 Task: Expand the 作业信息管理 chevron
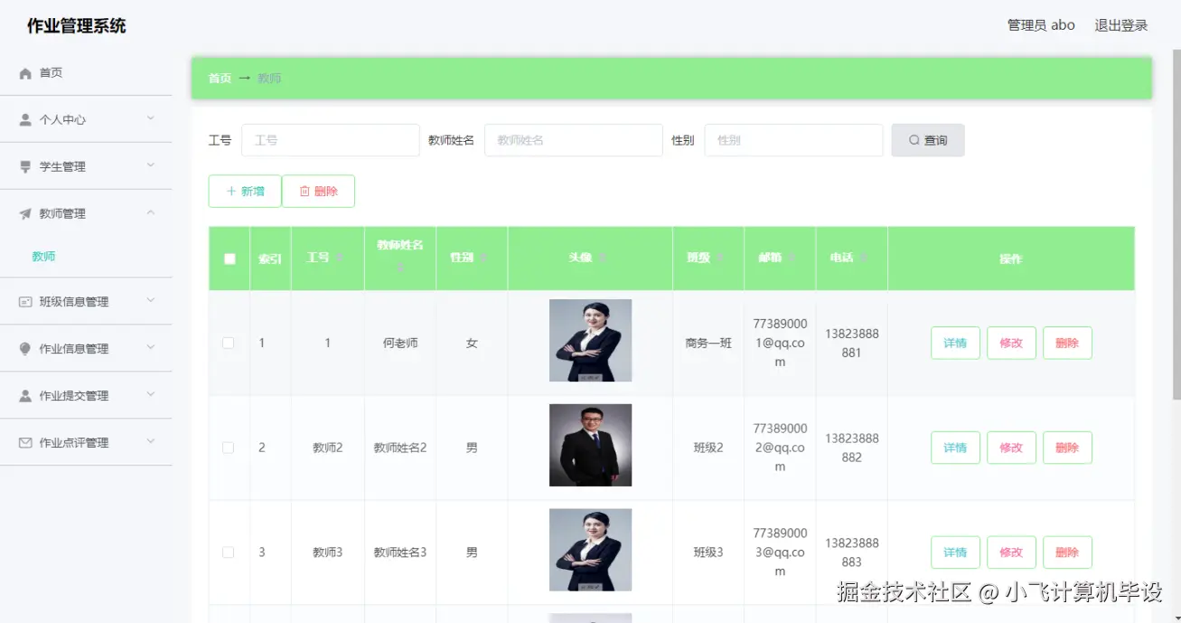[151, 348]
